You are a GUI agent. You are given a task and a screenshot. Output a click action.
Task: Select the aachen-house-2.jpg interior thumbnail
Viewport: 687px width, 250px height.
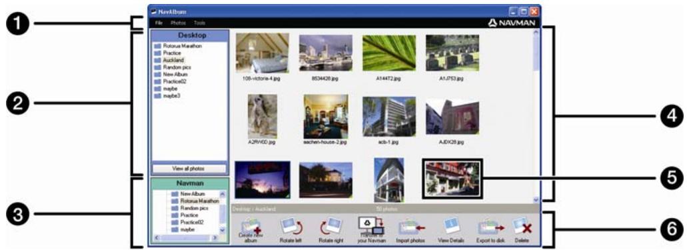[x=326, y=116]
